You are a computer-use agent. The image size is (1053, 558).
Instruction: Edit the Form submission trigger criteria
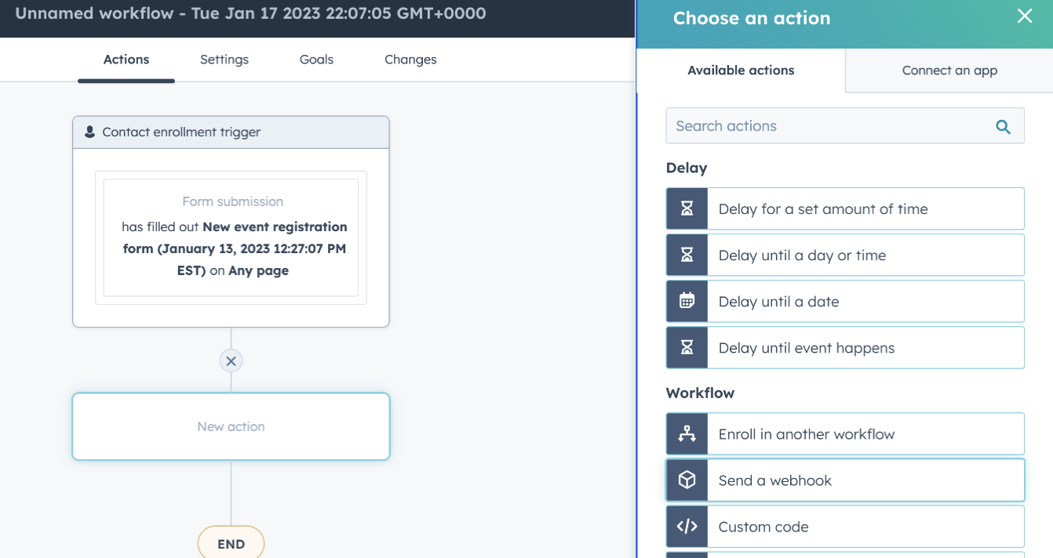click(x=231, y=237)
